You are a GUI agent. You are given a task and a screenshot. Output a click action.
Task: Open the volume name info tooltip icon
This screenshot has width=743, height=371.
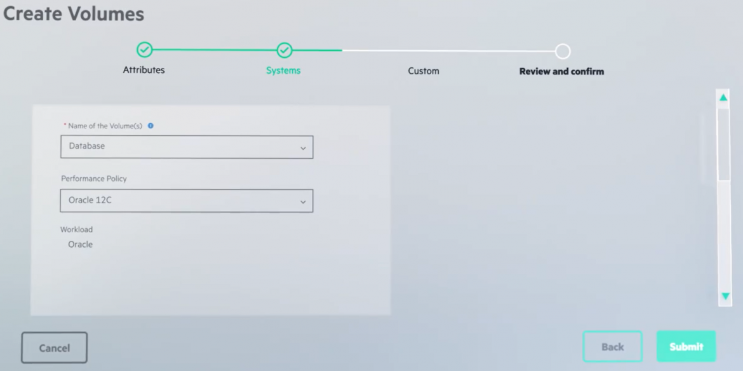point(151,125)
